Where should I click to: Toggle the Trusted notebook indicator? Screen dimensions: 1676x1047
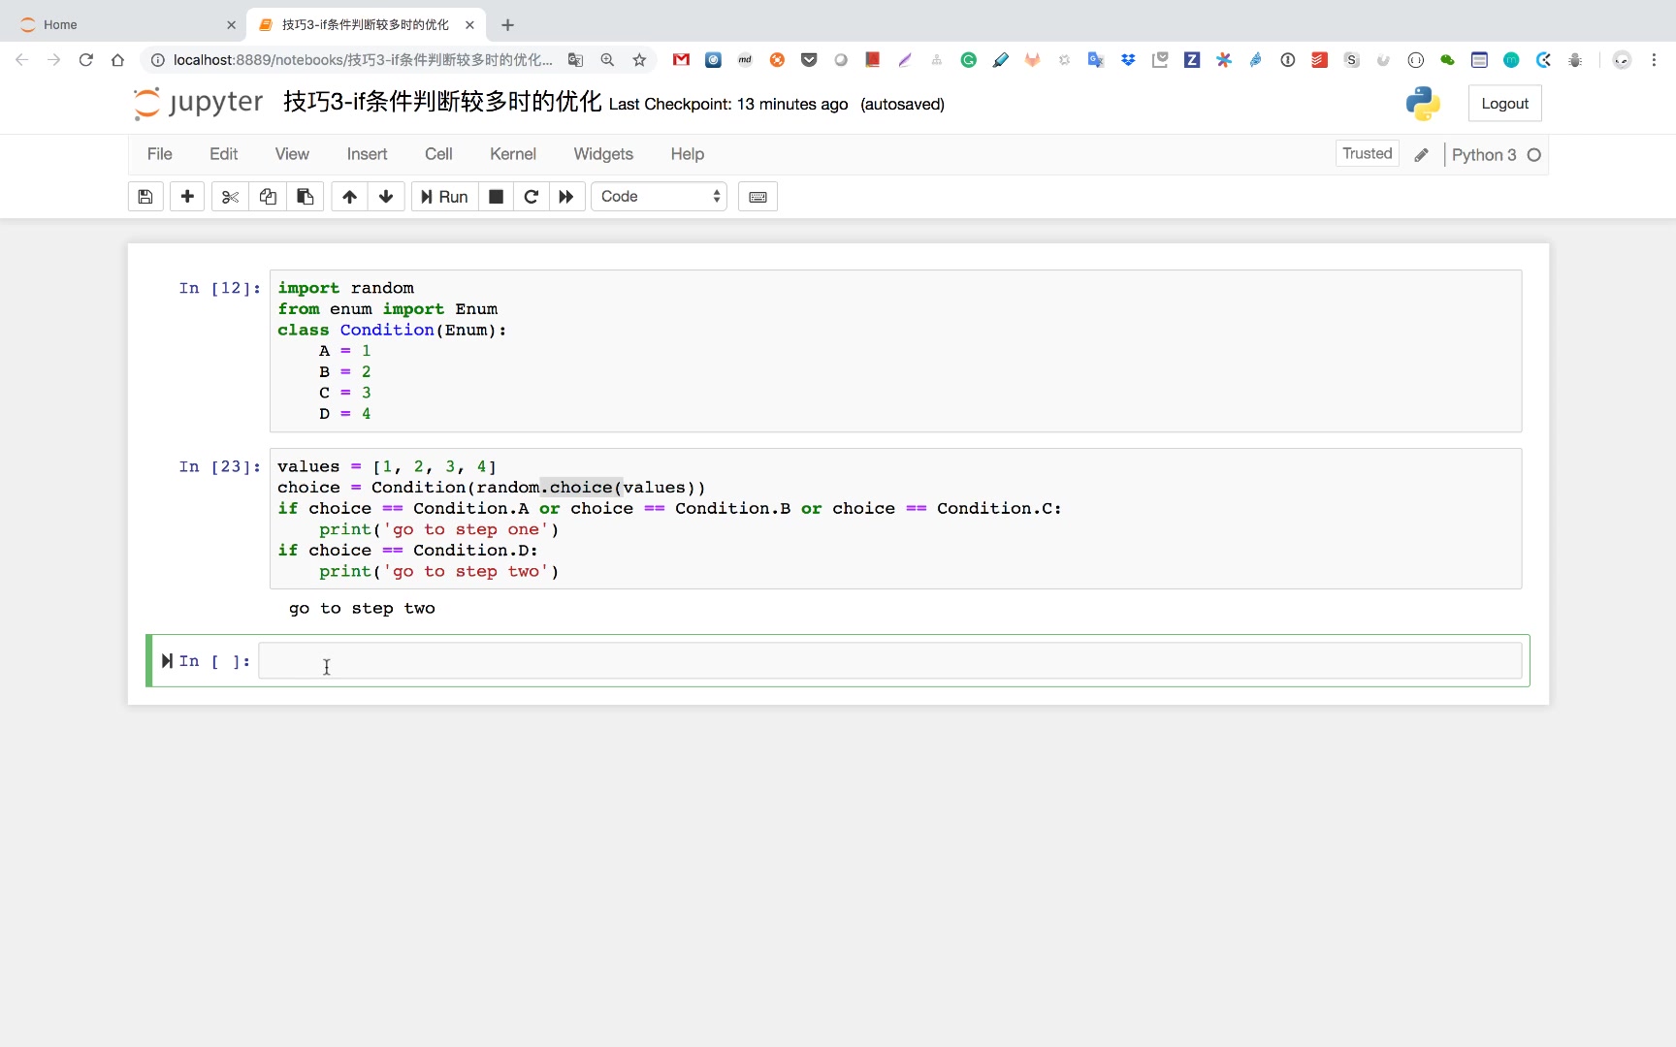pos(1367,153)
